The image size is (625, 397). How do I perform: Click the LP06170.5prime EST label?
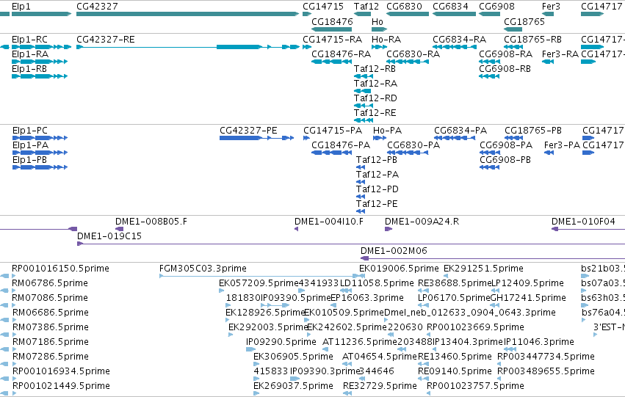pyautogui.click(x=454, y=298)
